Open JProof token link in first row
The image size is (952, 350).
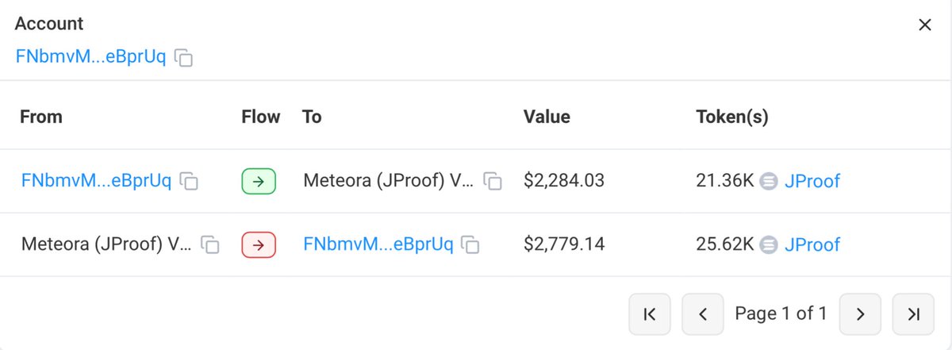[812, 181]
